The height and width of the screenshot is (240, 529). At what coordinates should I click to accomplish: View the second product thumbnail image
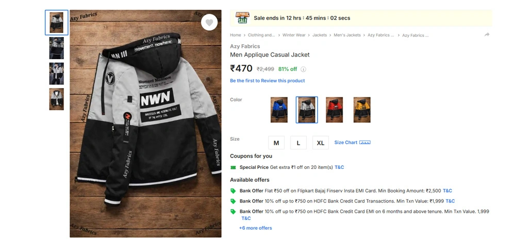point(56,48)
